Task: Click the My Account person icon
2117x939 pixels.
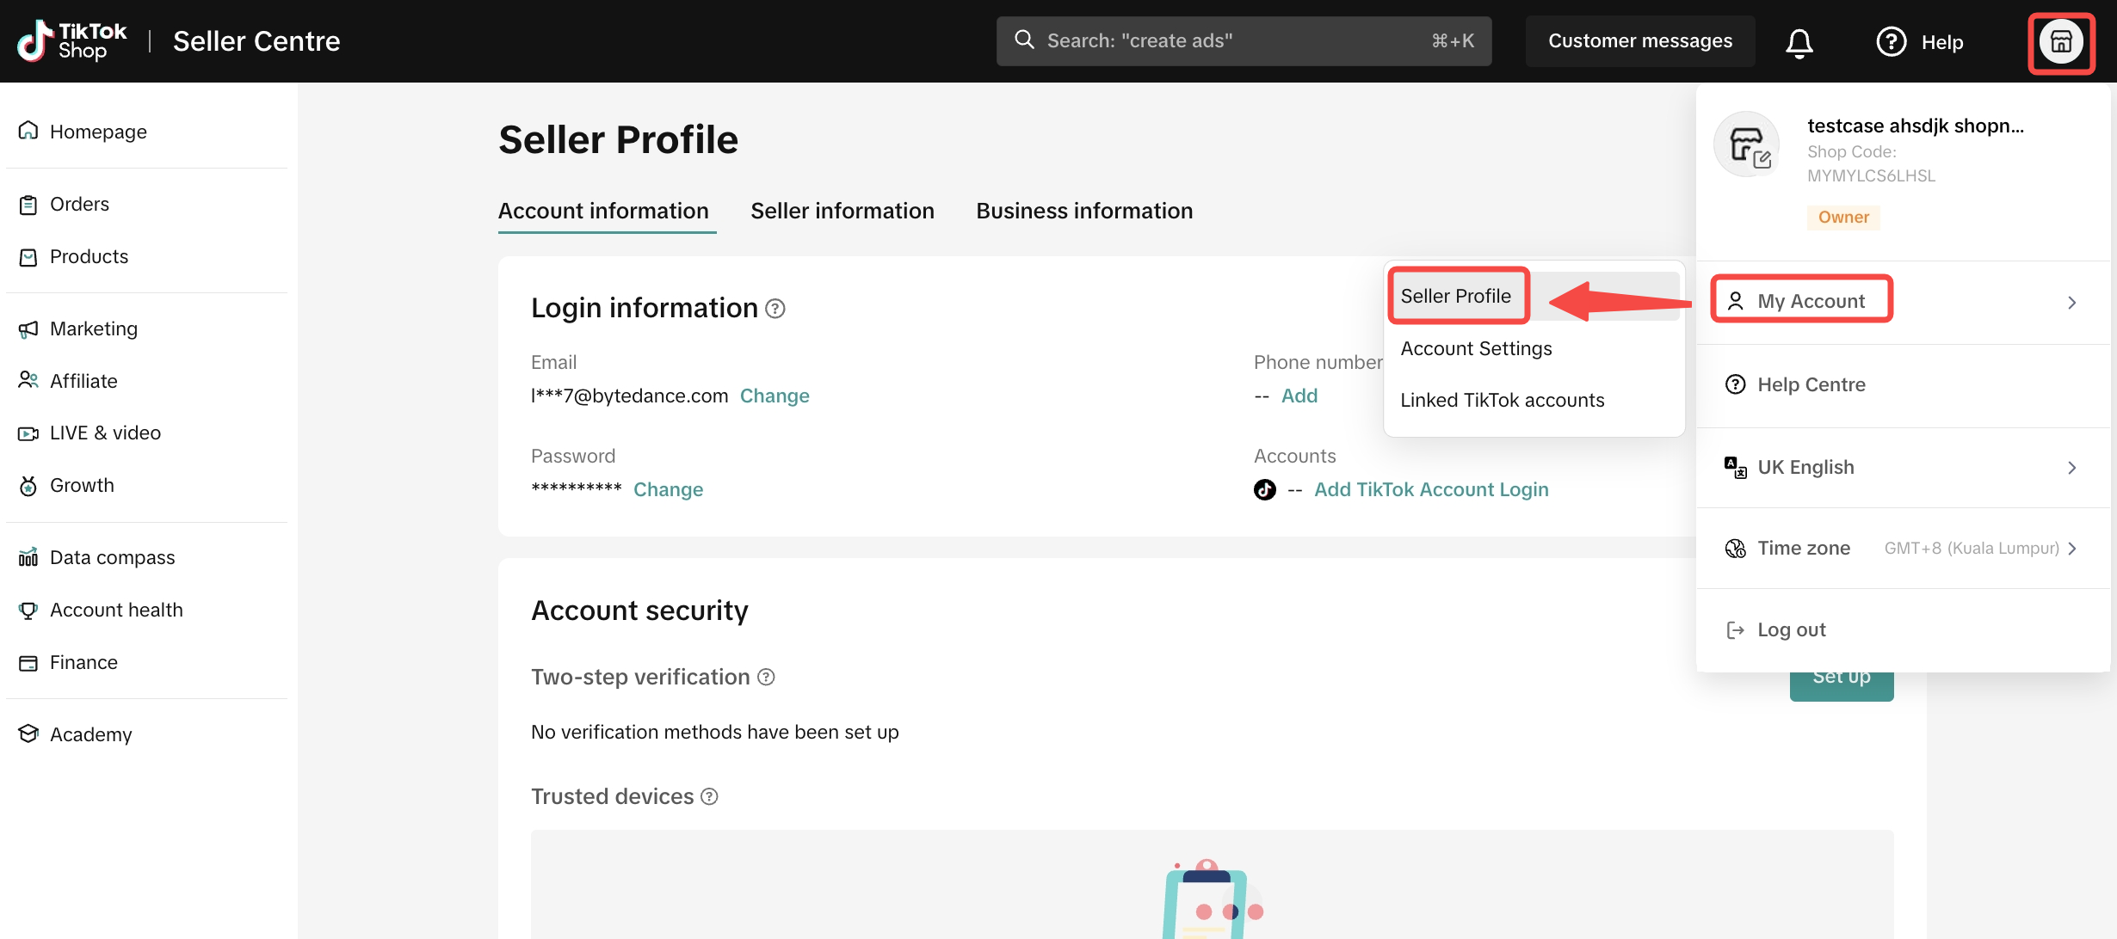Action: pos(1736,301)
